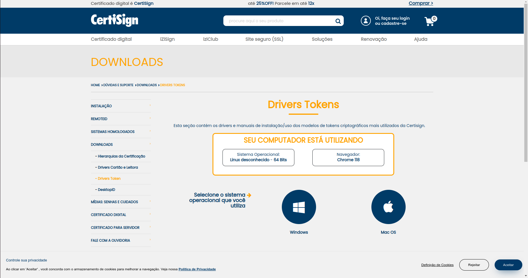528x278 pixels.
Task: Click 'Chrome 118' browser text
Action: tap(348, 160)
